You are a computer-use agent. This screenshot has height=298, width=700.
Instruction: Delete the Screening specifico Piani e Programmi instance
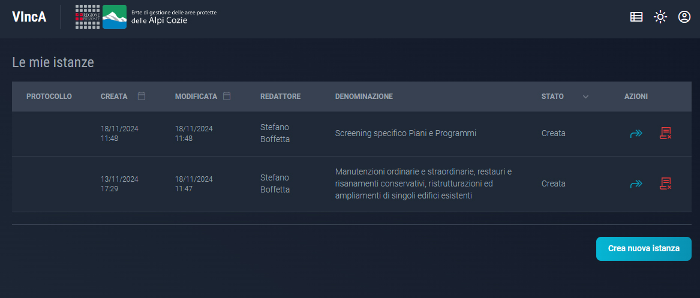click(x=665, y=134)
